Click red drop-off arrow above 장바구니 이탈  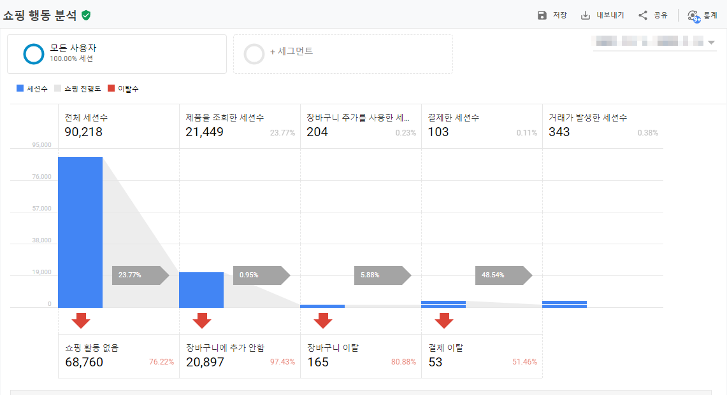click(323, 321)
